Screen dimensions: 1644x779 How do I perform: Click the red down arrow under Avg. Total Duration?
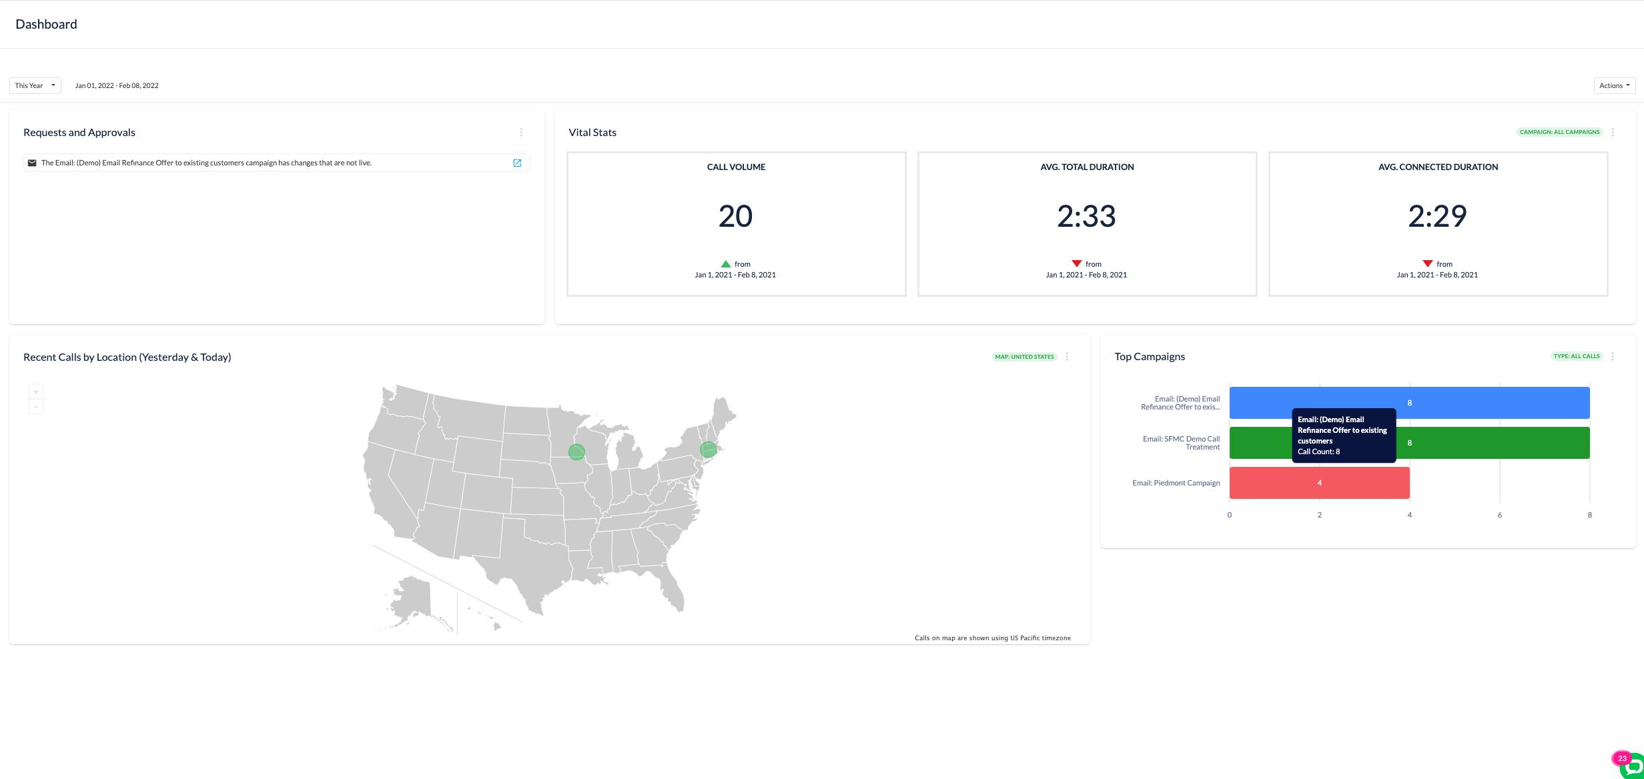coord(1077,264)
